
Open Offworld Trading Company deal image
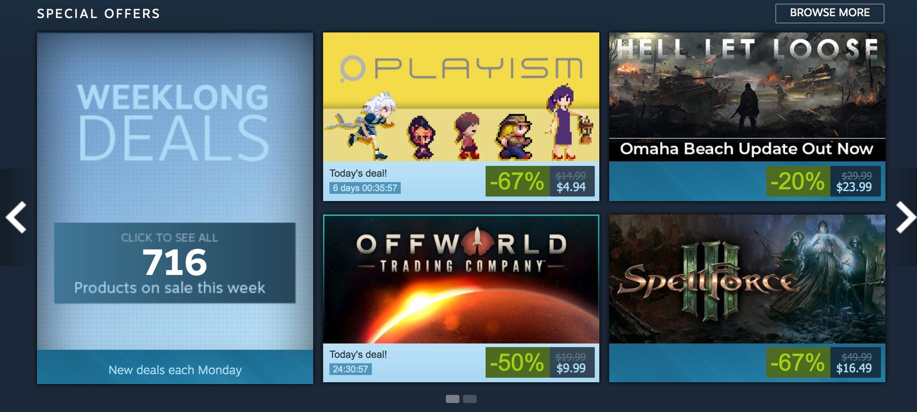tap(461, 279)
